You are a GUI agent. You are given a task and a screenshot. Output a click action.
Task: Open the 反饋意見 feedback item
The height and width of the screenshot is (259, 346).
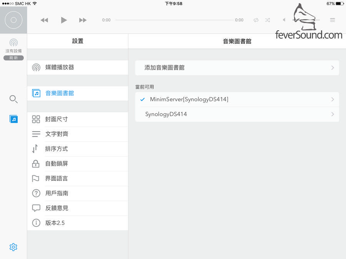77,208
